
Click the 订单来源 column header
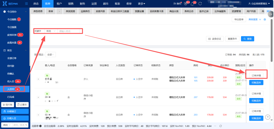[88, 65]
